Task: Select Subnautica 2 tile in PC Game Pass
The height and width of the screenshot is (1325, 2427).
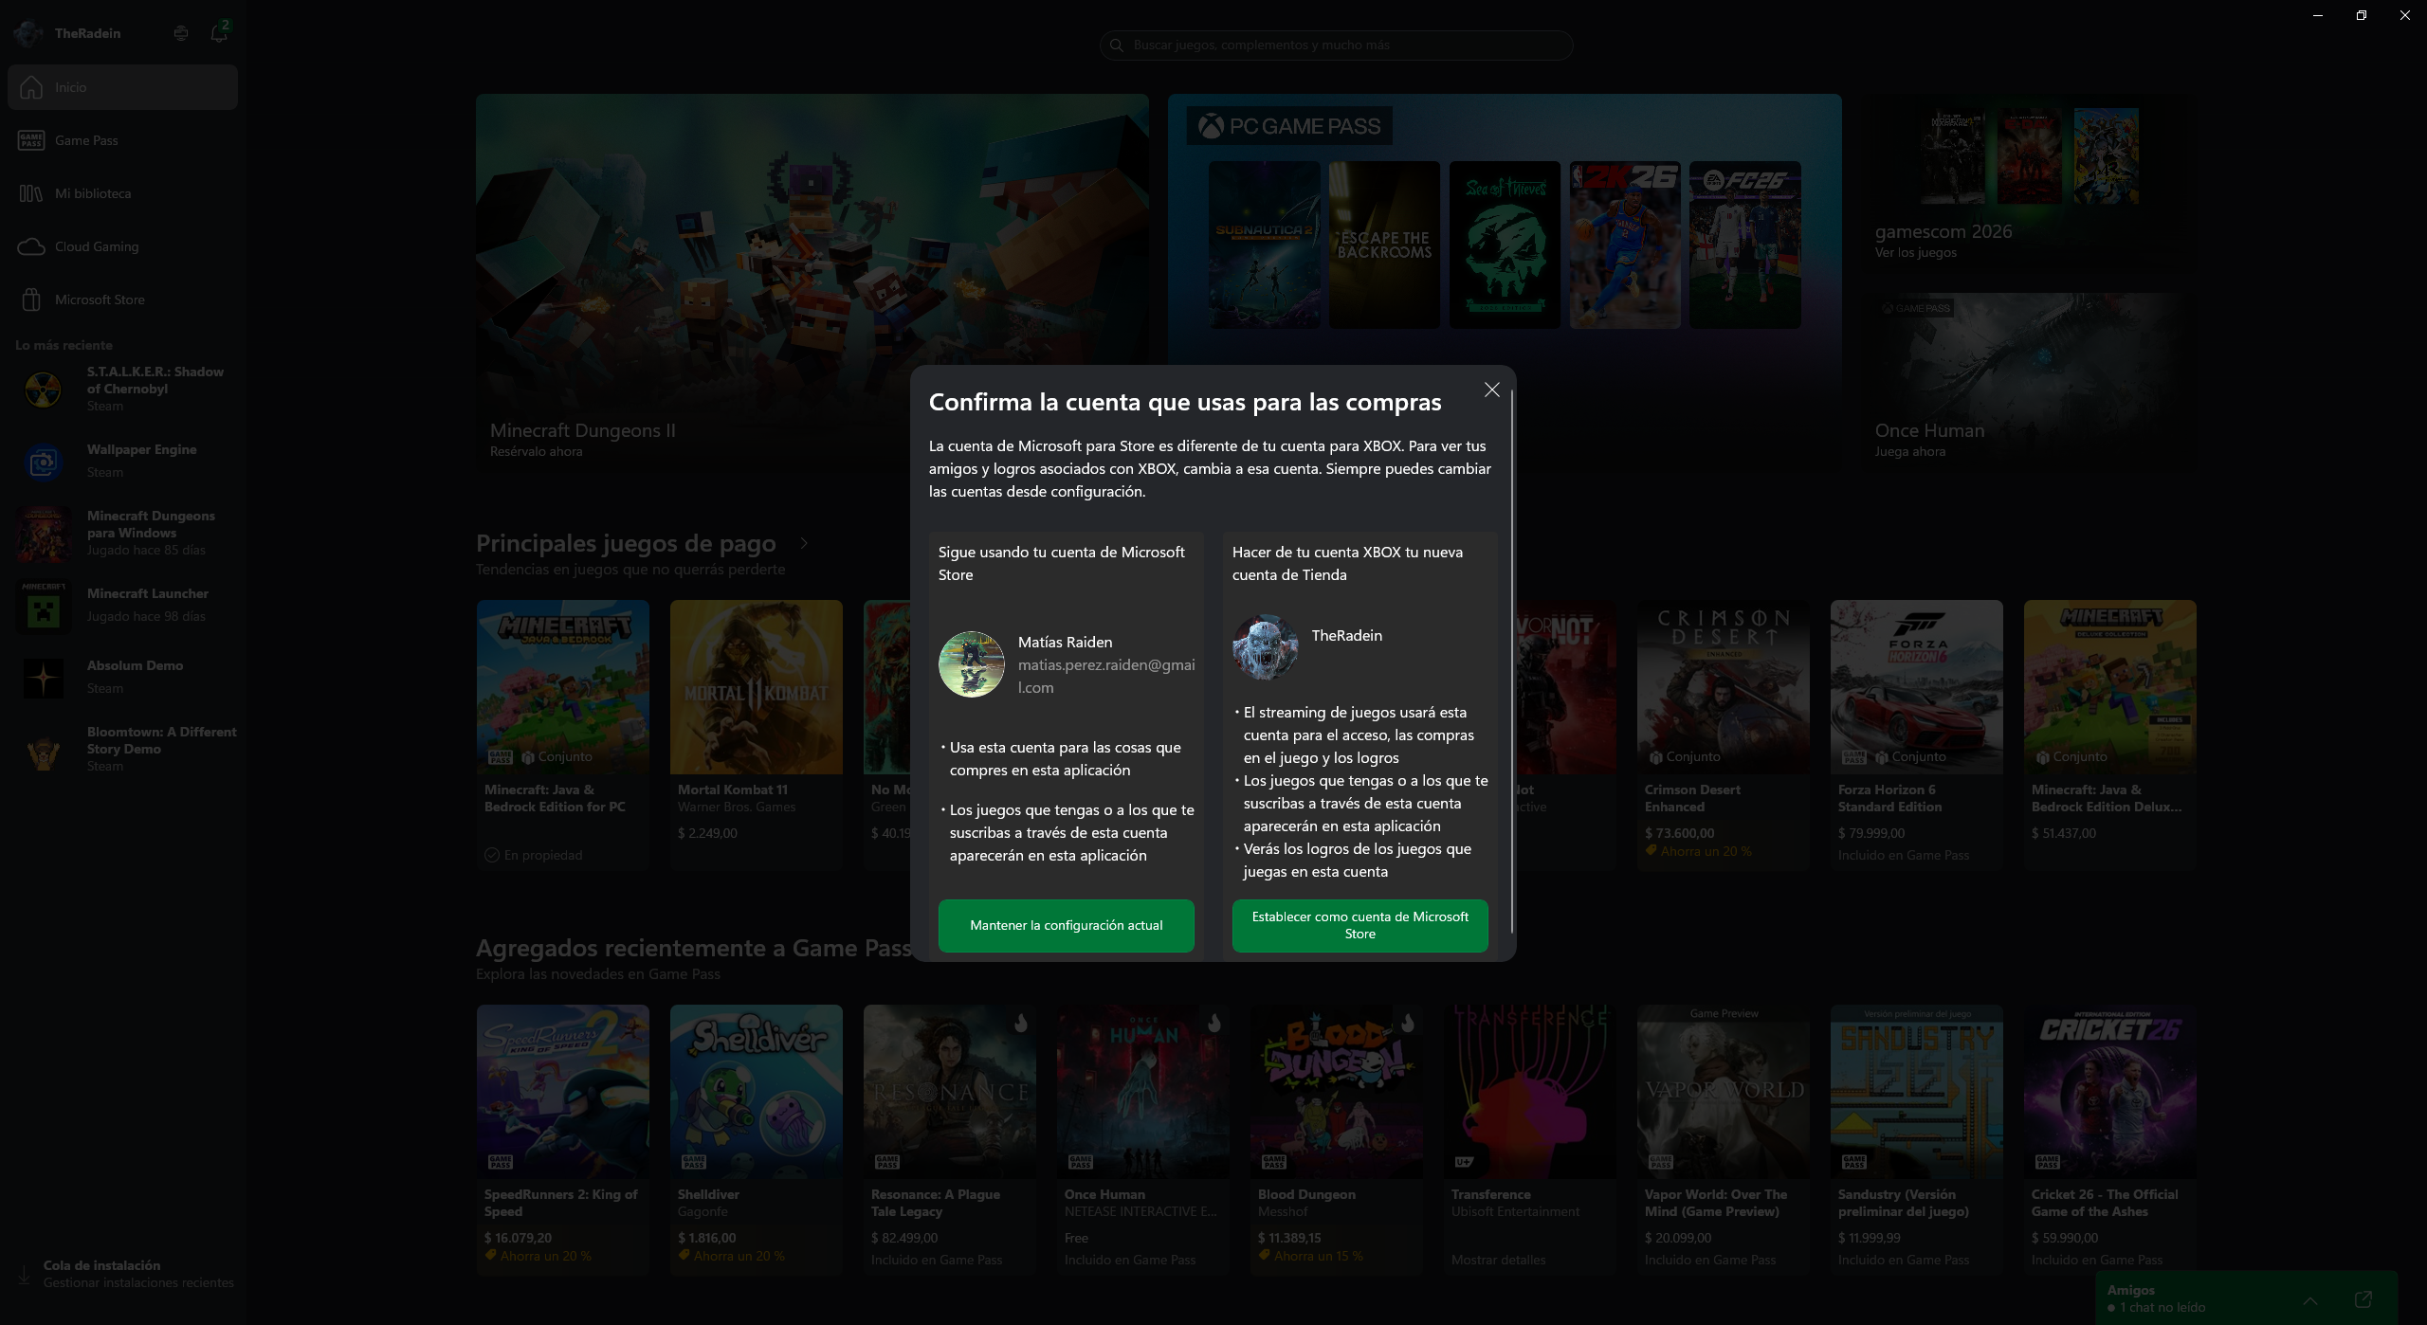Action: click(1264, 245)
